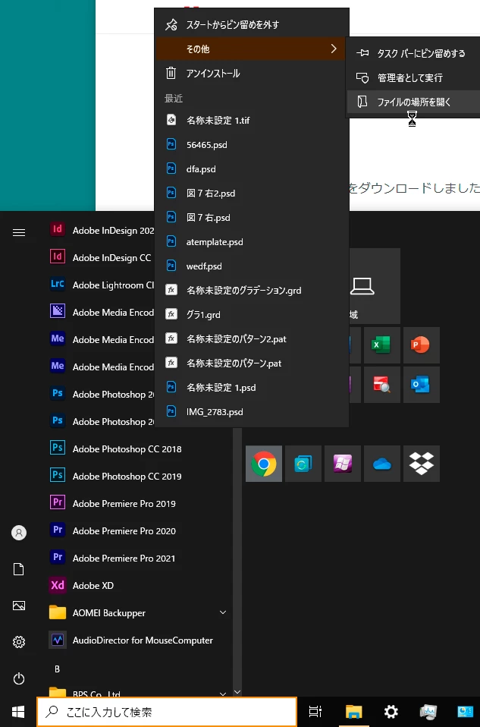Viewport: 480px width, 727px height.
Task: Open the laptop icon tile
Action: coord(375,286)
